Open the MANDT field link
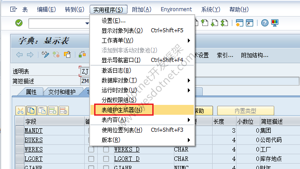Image resolution: width=300 pixels, height=169 pixels. tap(34, 130)
